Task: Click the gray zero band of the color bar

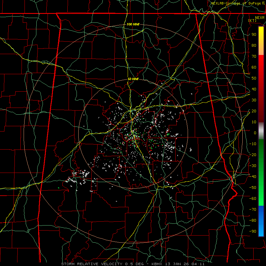Action: pyautogui.click(x=261, y=131)
